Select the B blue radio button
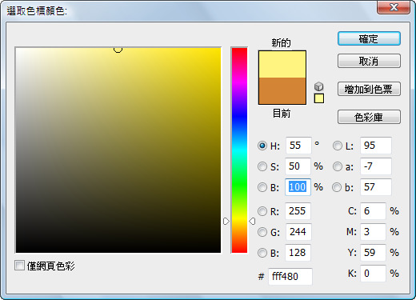Image resolution: width=416 pixels, height=300 pixels. 262,253
